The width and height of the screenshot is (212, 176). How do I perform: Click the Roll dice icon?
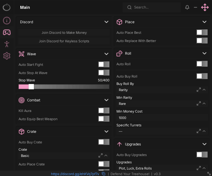(x=119, y=53)
